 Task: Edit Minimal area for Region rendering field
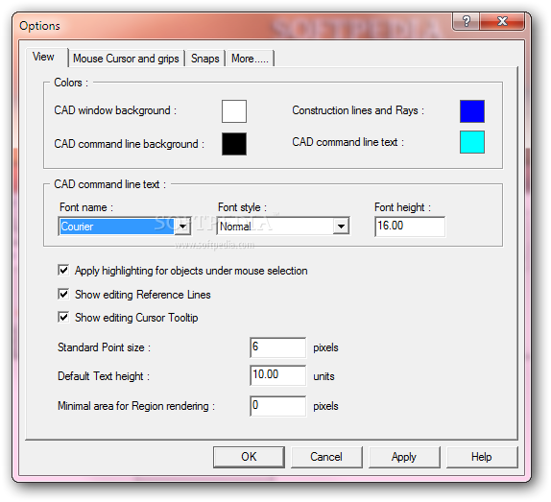click(278, 406)
